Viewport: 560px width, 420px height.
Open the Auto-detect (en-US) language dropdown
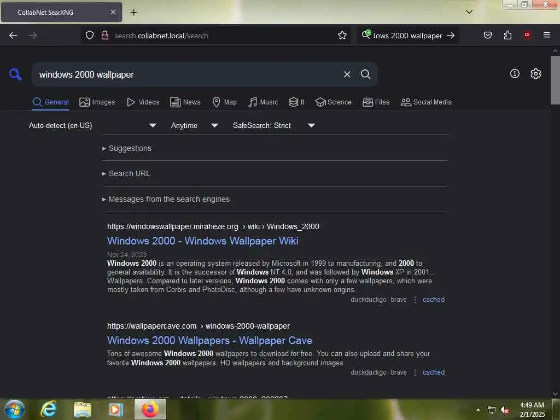click(x=92, y=125)
